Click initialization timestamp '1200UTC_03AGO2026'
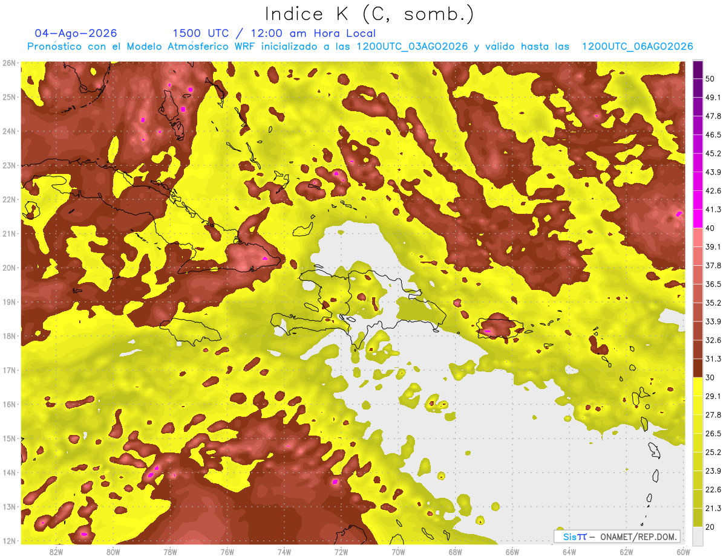Screen dimensions: 726x560 pyautogui.click(x=412, y=47)
